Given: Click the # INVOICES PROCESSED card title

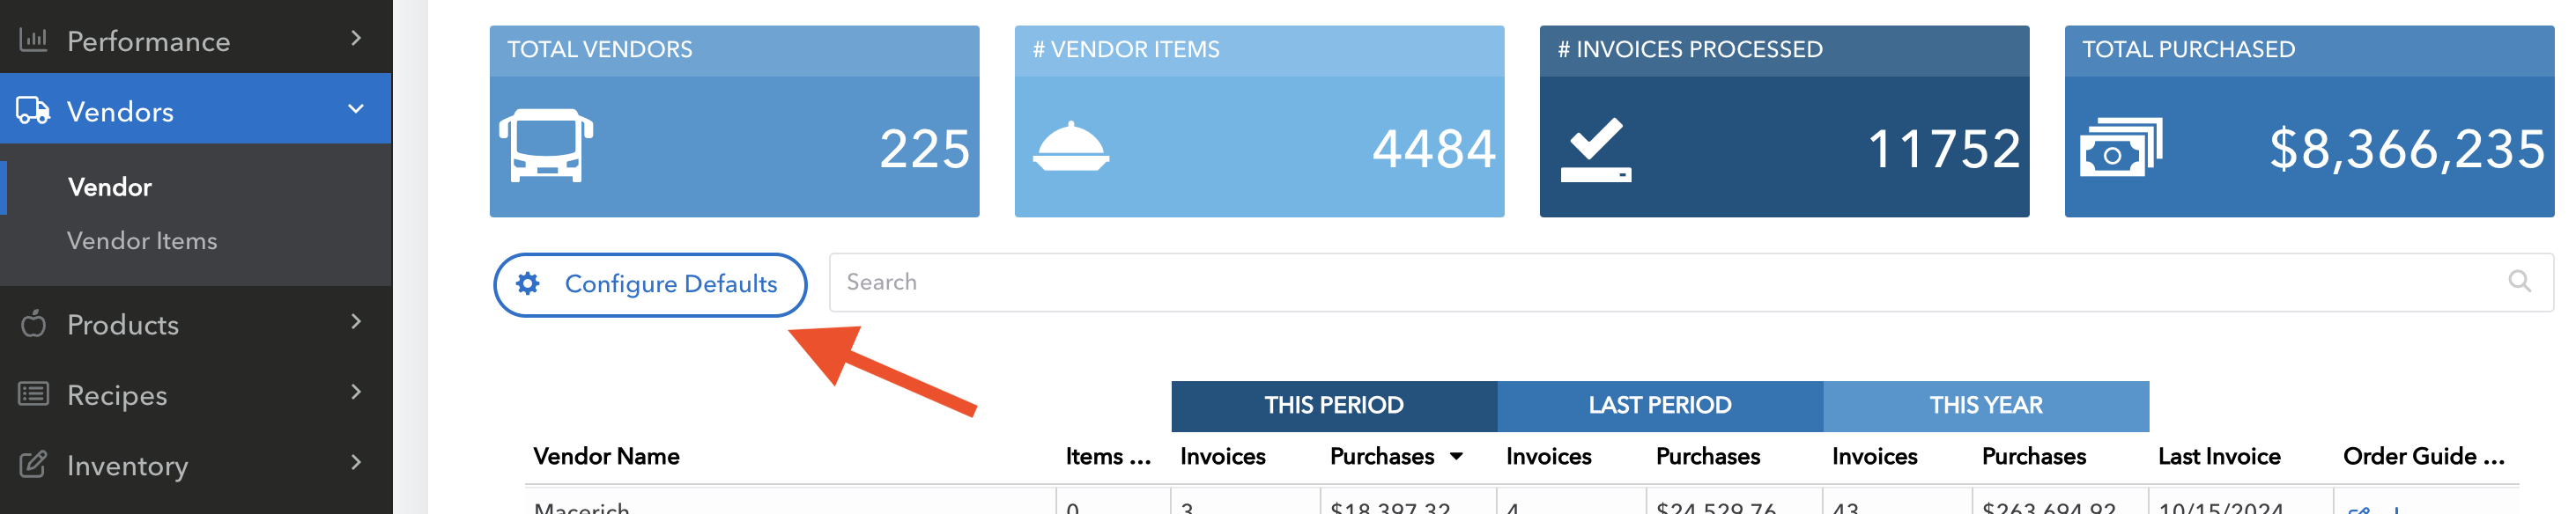Looking at the screenshot, I should [1690, 49].
